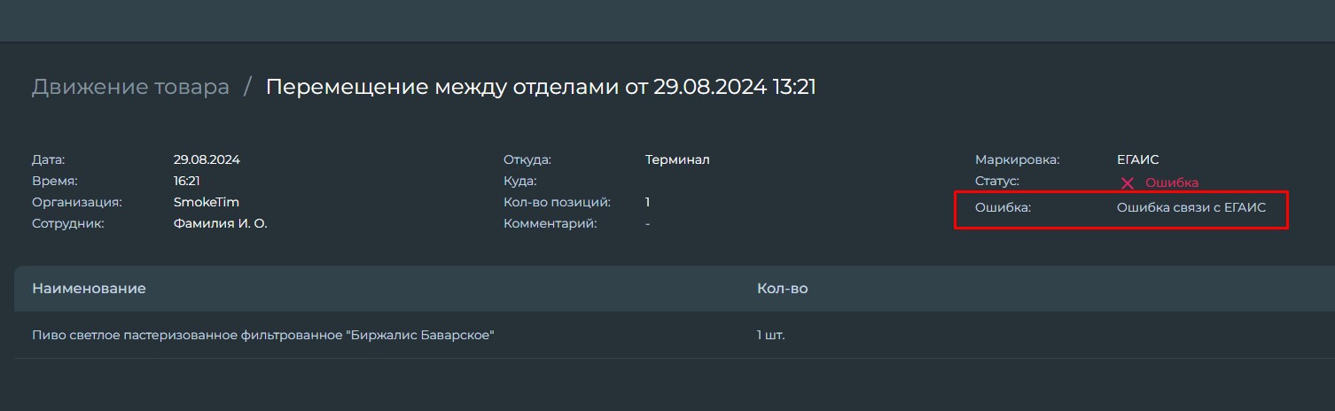Click the SmokeTim organization value
This screenshot has height=411, width=1335.
[x=207, y=202]
